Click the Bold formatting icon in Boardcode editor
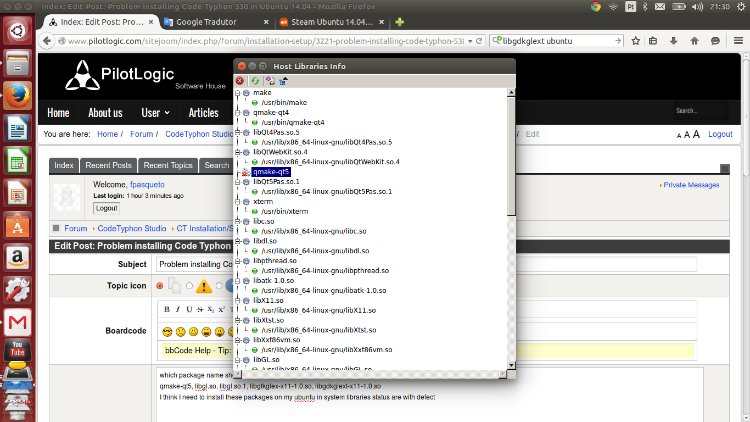 [167, 309]
